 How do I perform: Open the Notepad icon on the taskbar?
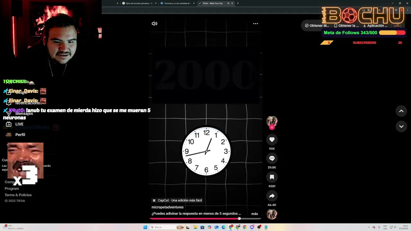(266, 227)
